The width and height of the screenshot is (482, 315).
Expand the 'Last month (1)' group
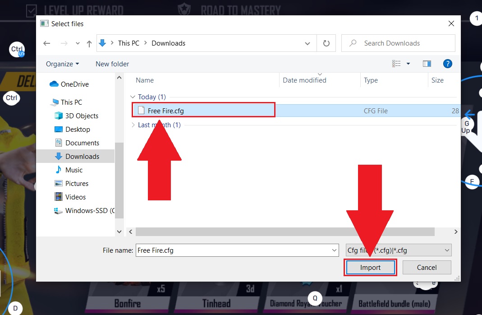[133, 125]
